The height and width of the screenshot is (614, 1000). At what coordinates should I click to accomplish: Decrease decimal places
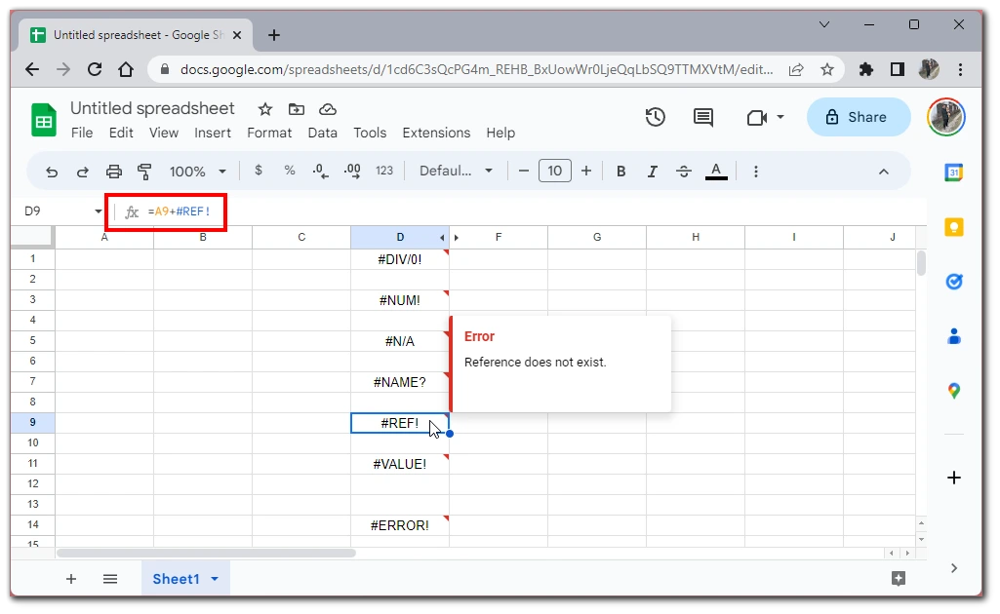coord(319,171)
